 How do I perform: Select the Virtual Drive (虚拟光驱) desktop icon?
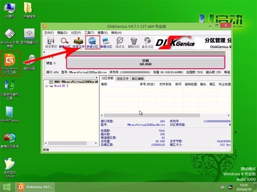click(29, 62)
